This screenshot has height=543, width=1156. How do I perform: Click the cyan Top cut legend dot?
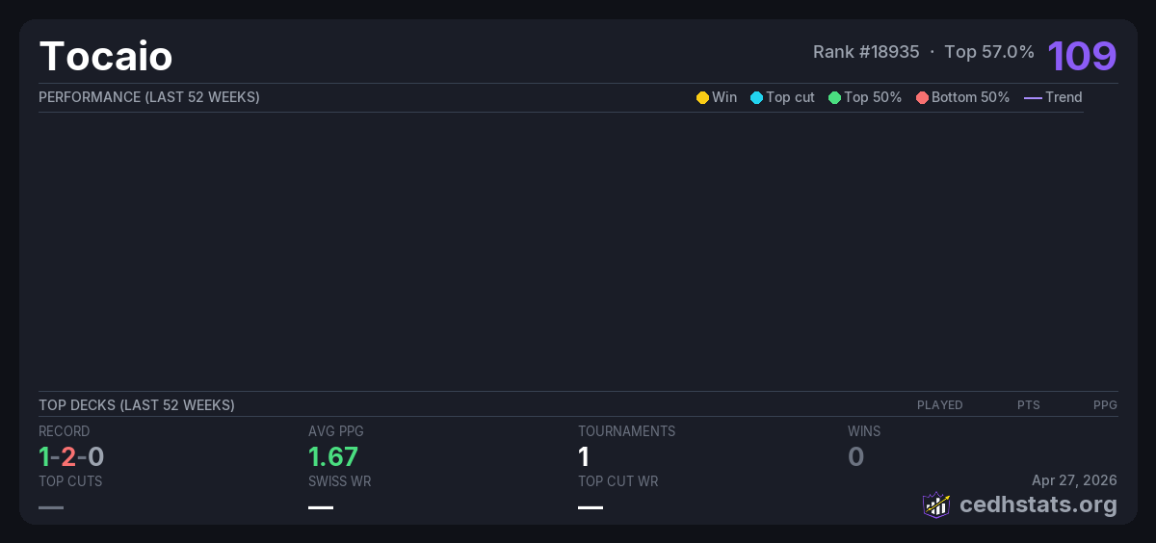[756, 97]
